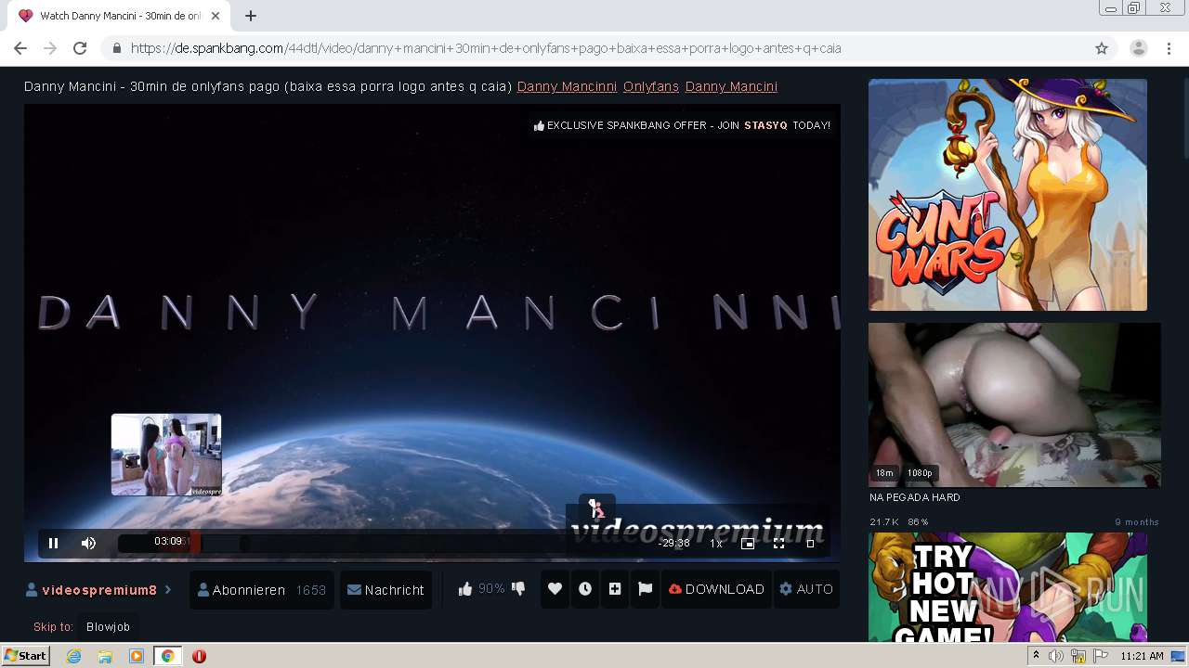The height and width of the screenshot is (668, 1189).
Task: Open media player from taskbar
Action: point(137,656)
